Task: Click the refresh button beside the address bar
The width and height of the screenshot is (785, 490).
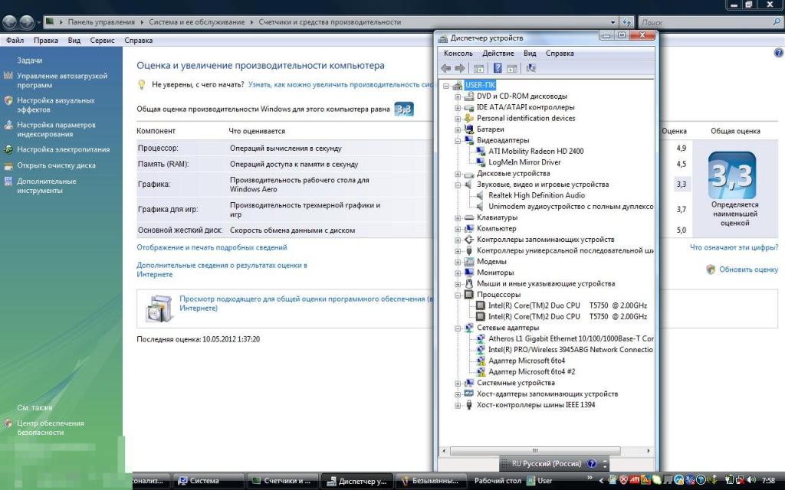Action: click(626, 22)
